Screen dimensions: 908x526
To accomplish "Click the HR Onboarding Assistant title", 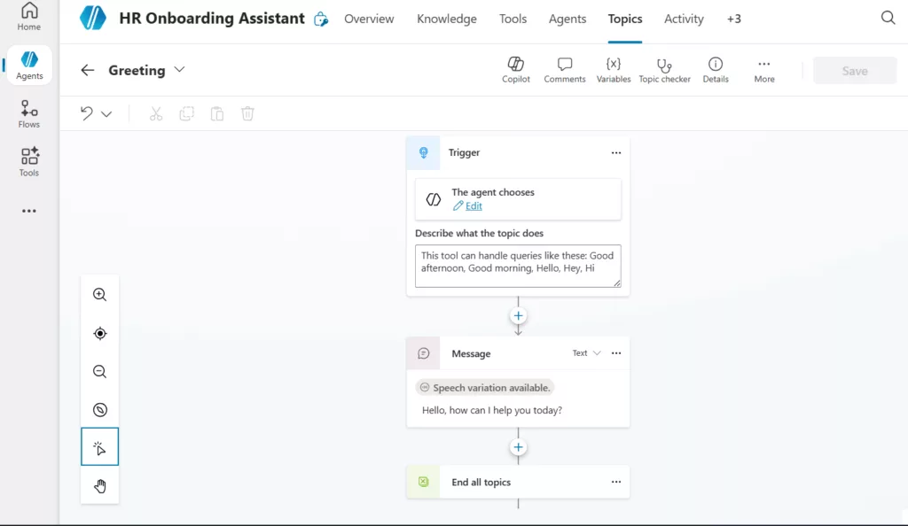I will pos(212,19).
